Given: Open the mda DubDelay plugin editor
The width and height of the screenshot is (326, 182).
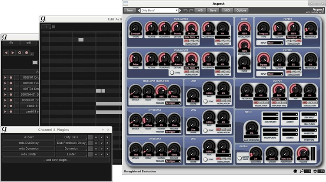Looking at the screenshot, I should coord(29,143).
